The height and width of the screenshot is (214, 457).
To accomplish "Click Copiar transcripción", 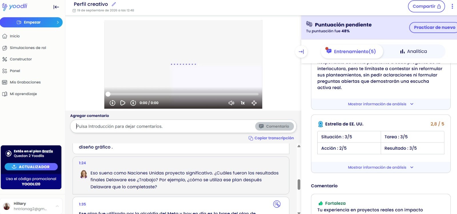I will tap(271, 138).
